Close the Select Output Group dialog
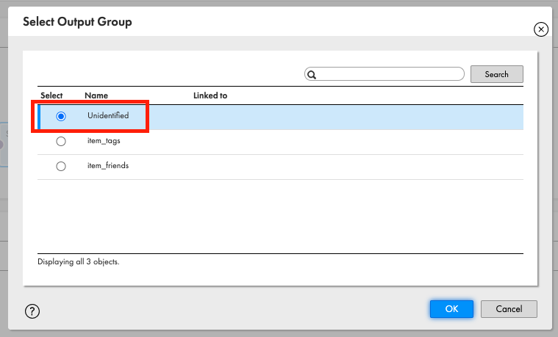Screen dimensions: 558x337 pos(540,29)
